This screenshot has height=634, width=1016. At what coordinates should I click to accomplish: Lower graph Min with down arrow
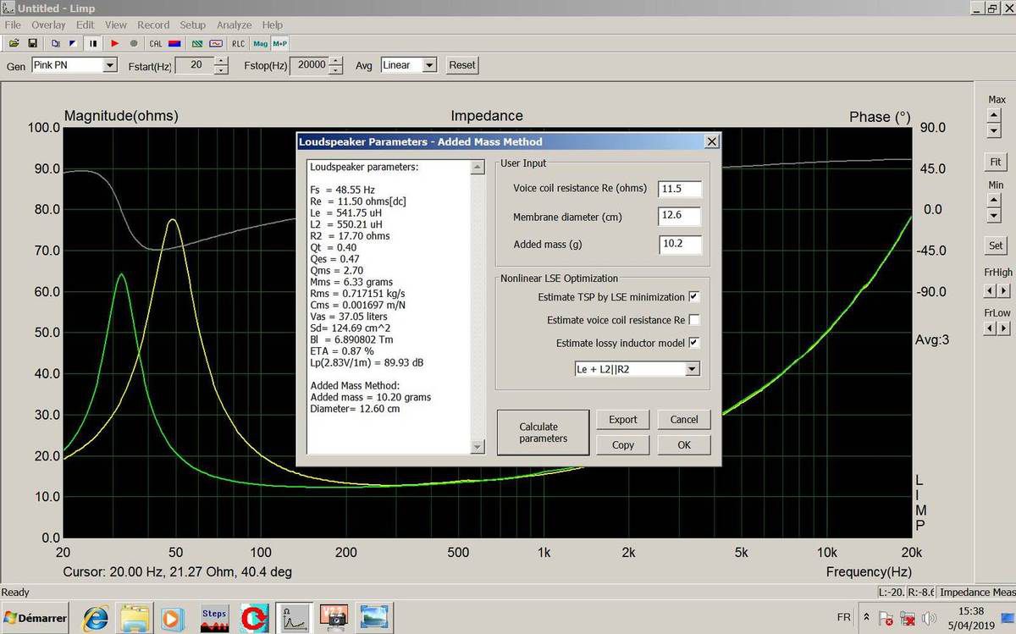coord(994,215)
